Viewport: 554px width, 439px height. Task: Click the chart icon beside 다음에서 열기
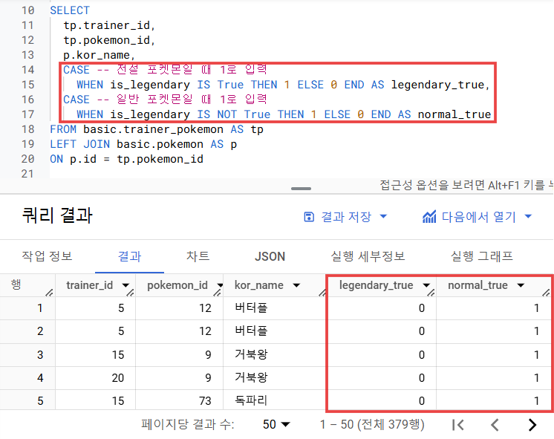click(x=429, y=217)
